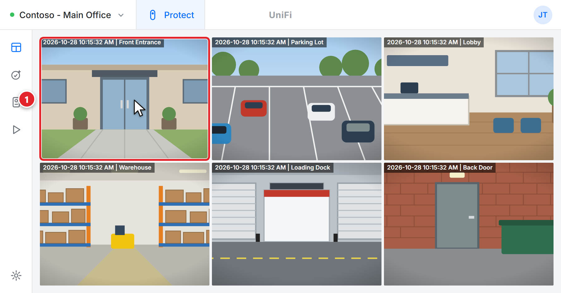561x293 pixels.
Task: Select the Contoso - Main Office site name
Action: click(x=65, y=15)
